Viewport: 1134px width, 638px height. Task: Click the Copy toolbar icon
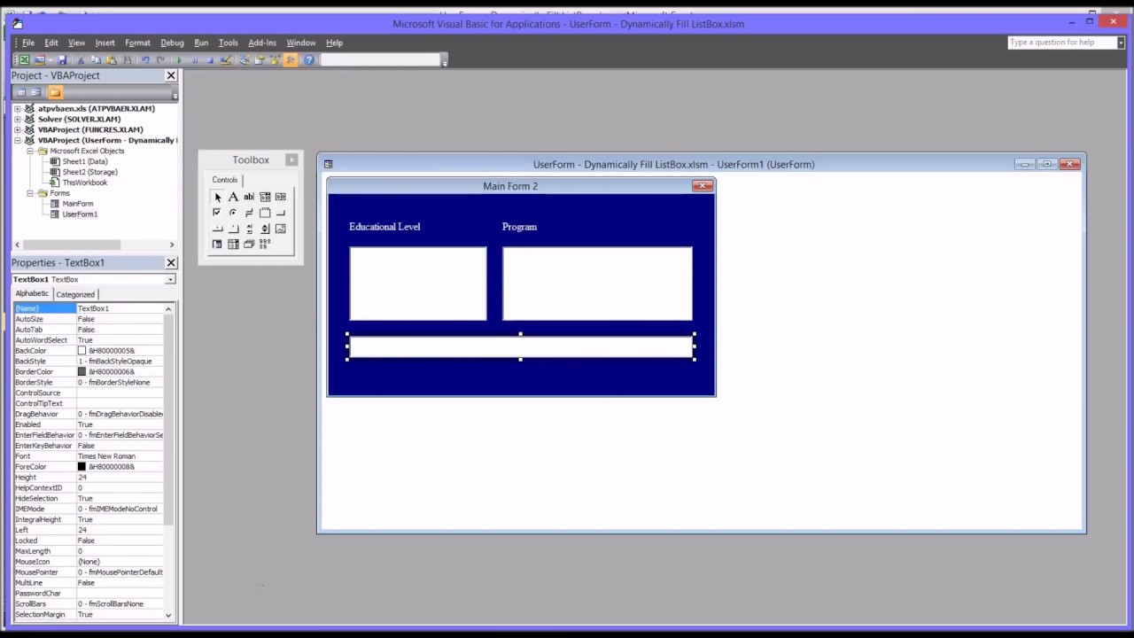[x=96, y=60]
